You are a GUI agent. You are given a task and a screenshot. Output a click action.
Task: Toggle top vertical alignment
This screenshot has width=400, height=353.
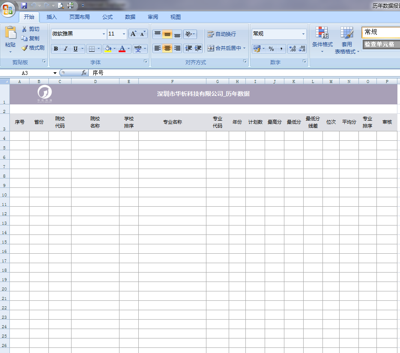(158, 34)
